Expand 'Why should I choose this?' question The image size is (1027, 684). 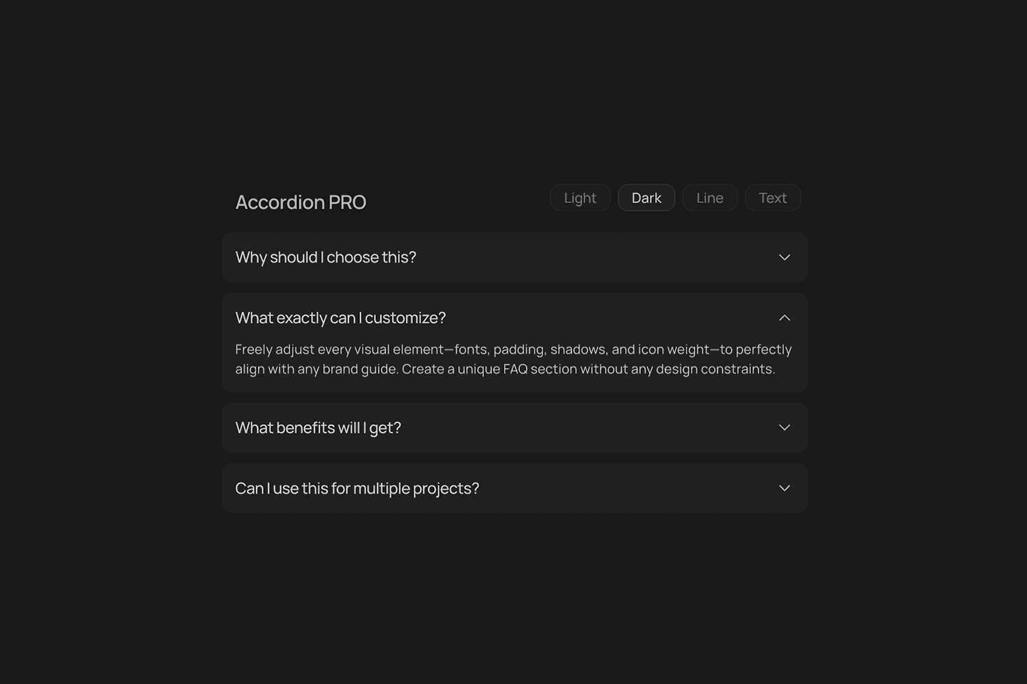tap(326, 258)
